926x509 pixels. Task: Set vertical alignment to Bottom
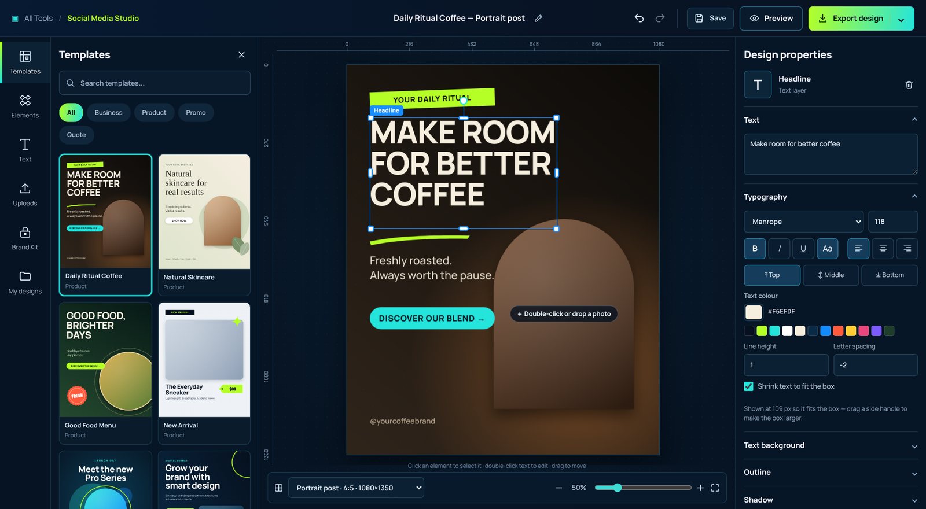click(890, 275)
